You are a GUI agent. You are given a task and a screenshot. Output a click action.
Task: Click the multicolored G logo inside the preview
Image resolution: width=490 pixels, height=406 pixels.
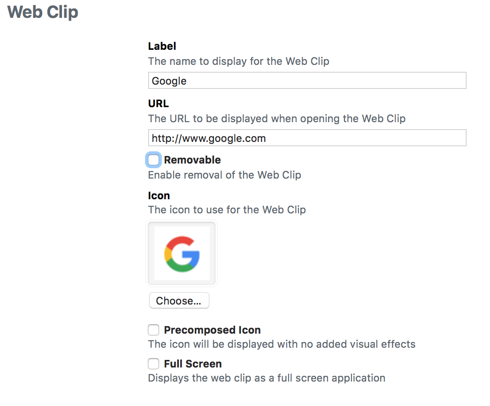coord(182,254)
